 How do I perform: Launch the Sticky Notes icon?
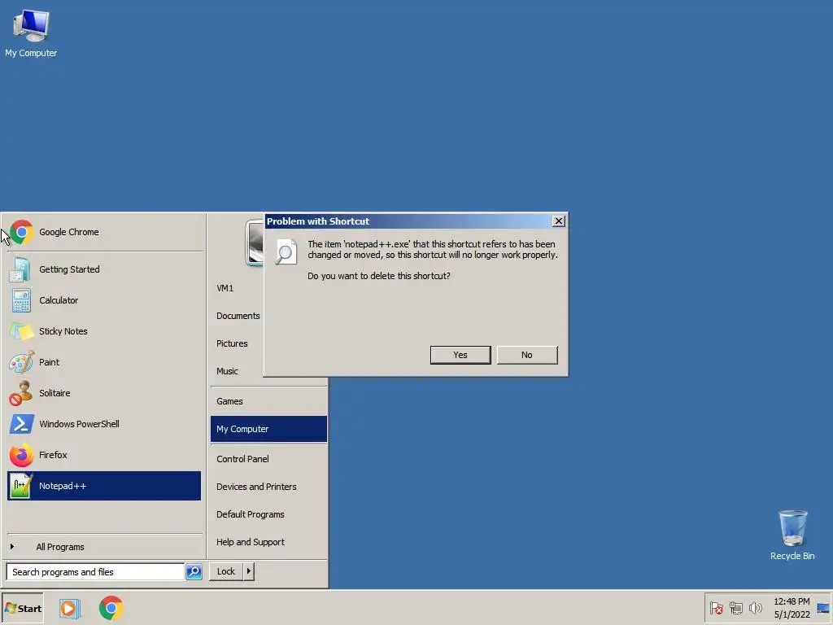[21, 331]
